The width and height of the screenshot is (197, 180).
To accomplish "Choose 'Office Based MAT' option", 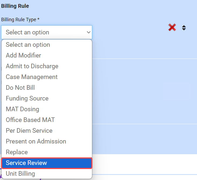I will (30, 120).
